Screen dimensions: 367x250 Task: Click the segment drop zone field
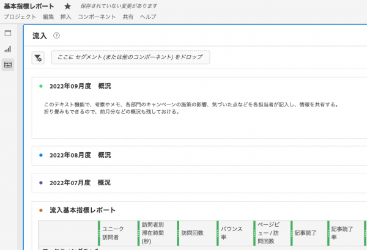click(x=130, y=57)
